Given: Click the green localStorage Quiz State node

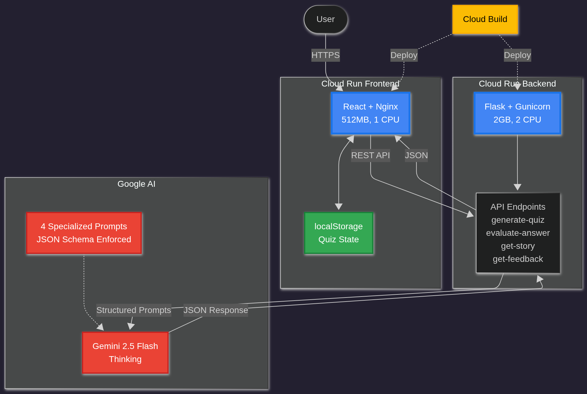Looking at the screenshot, I should click(338, 233).
